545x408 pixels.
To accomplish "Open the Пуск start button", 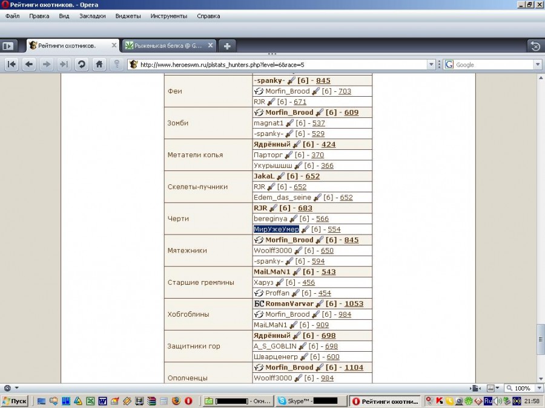I will point(15,401).
